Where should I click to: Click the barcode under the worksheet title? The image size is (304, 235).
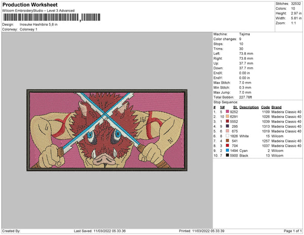coord(51,17)
